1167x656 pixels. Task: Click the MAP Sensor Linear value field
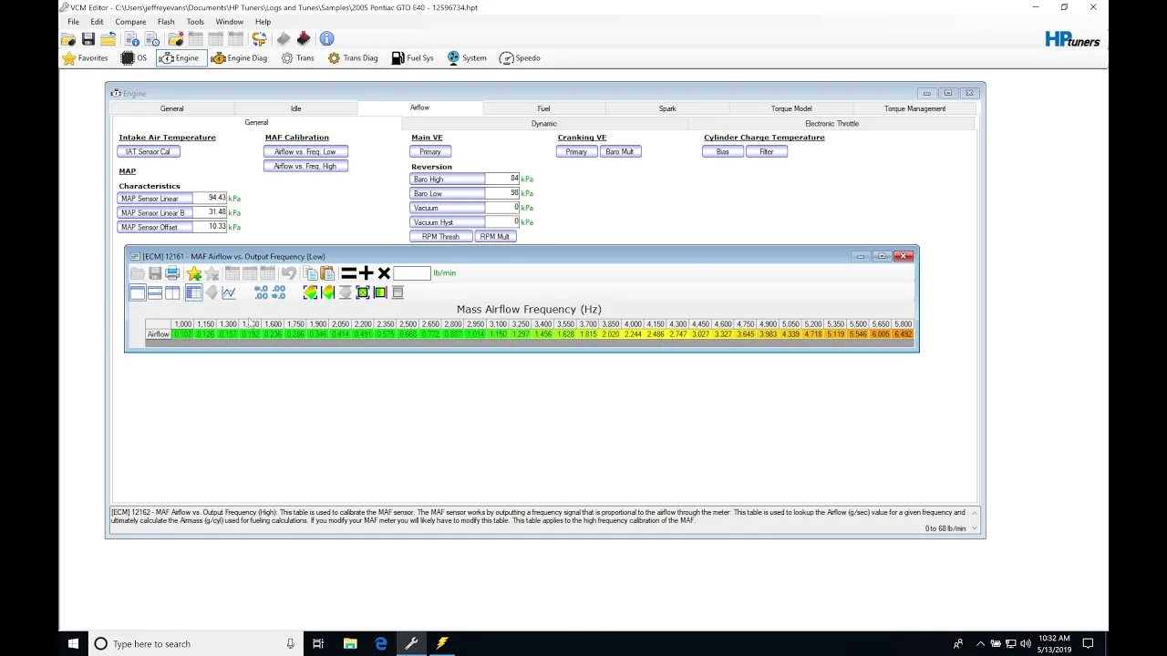209,198
